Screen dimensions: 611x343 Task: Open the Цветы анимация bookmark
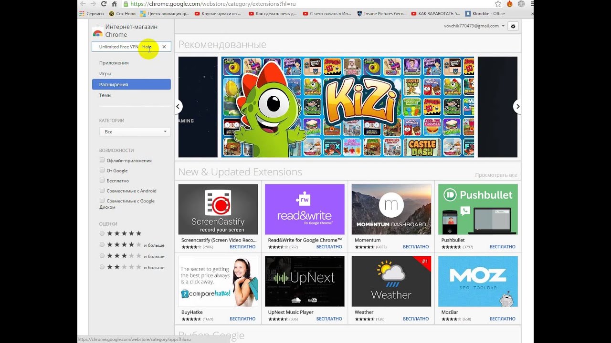(x=165, y=14)
